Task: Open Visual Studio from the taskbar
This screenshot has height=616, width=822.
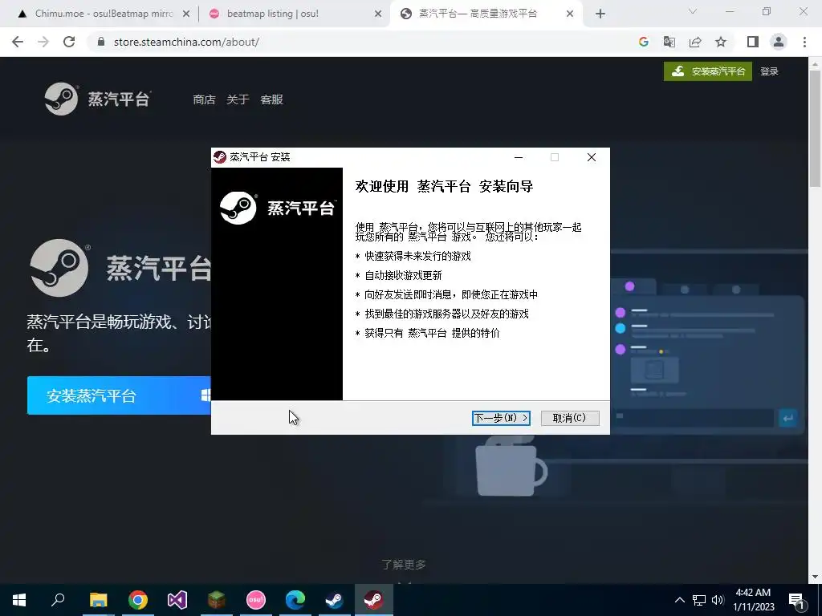Action: point(177,600)
